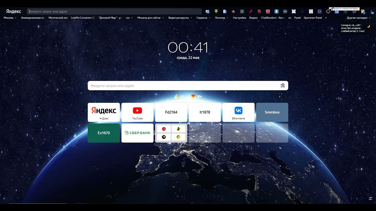Open the Деловой Мир bookmark
This screenshot has width=376, height=211.
pos(110,18)
